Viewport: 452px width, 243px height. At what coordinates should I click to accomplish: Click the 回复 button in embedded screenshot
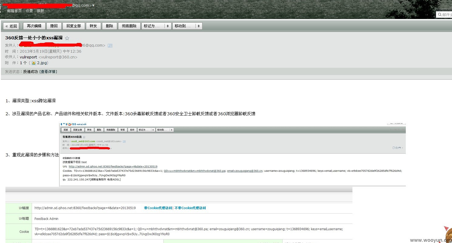(x=66, y=130)
